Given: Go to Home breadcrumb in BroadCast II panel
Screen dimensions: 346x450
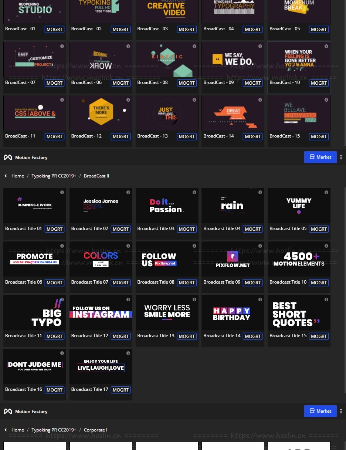Looking at the screenshot, I should 18,176.
